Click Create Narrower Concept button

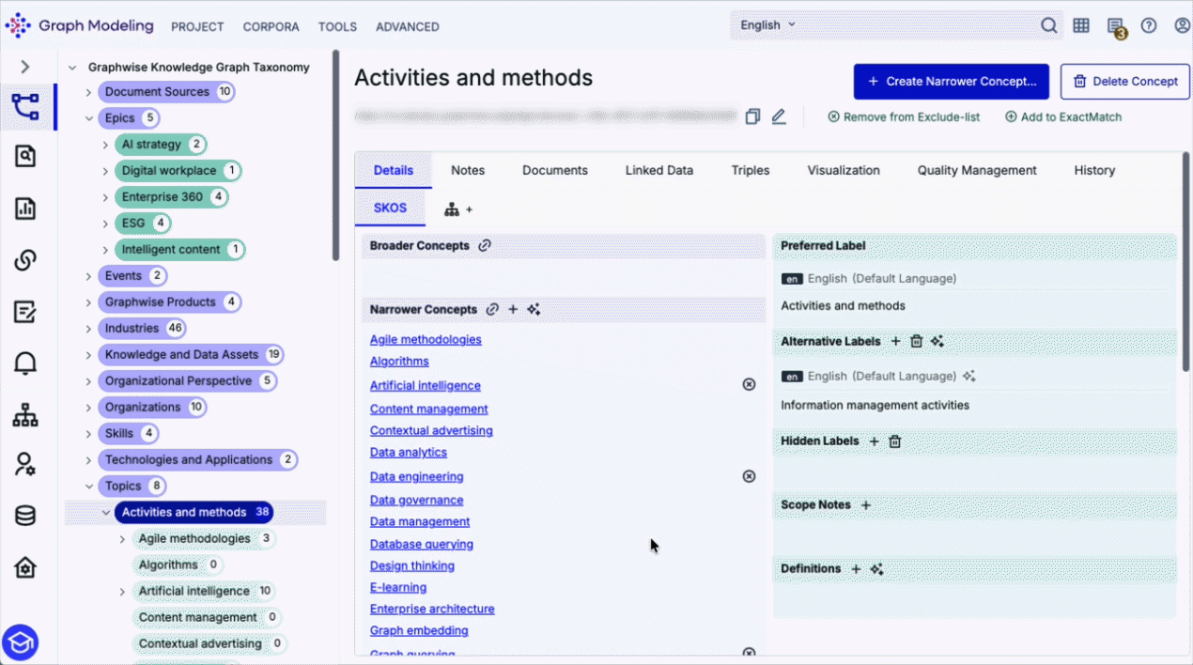[x=952, y=82]
